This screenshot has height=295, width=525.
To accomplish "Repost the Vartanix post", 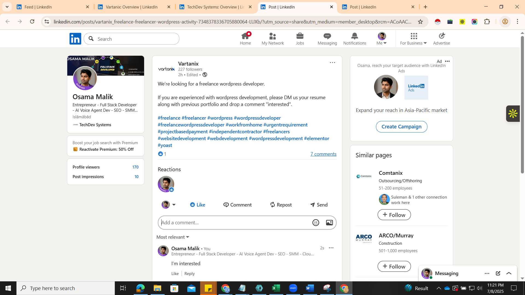I will coord(281,205).
